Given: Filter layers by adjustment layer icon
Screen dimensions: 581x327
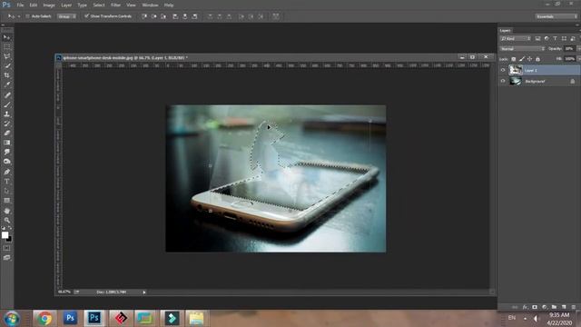Looking at the screenshot, I should tap(547, 38).
